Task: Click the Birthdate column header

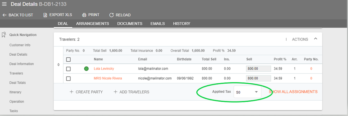Action: (184, 59)
